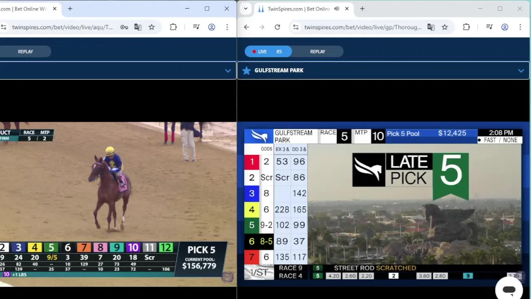This screenshot has height=299, width=531.
Task: Minimize the left browser window
Action: point(187,9)
